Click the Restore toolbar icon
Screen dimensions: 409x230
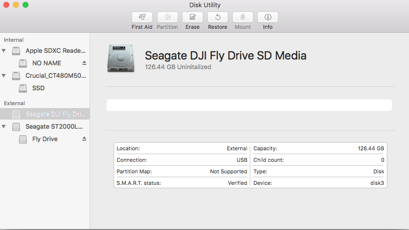point(218,17)
